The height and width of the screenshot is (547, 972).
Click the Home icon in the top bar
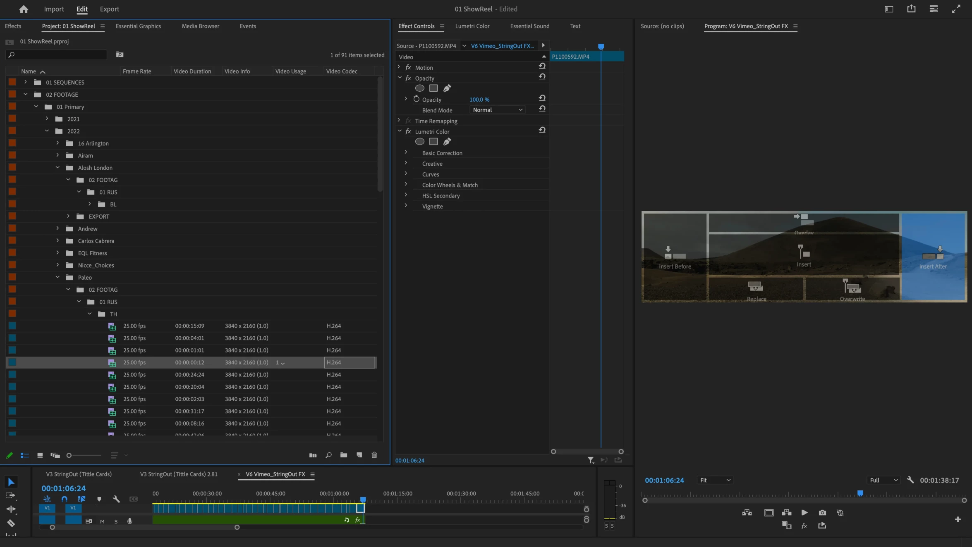pos(24,9)
